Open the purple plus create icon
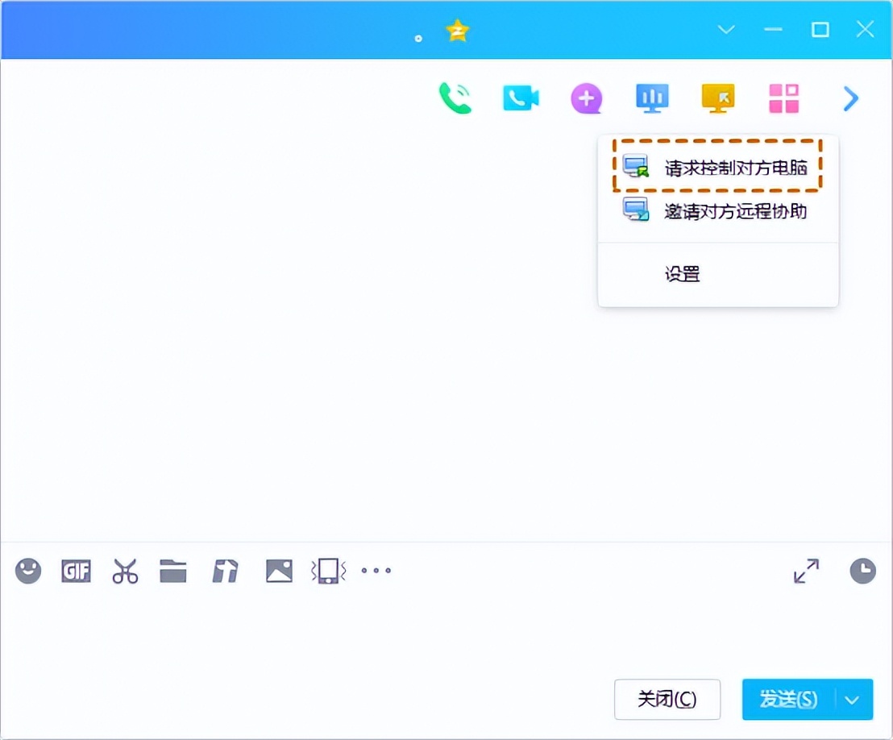The width and height of the screenshot is (893, 740). tap(586, 98)
